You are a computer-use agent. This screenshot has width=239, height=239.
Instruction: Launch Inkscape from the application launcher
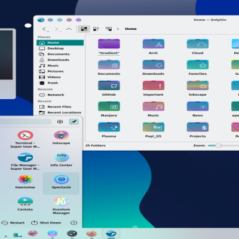pyautogui.click(x=62, y=137)
